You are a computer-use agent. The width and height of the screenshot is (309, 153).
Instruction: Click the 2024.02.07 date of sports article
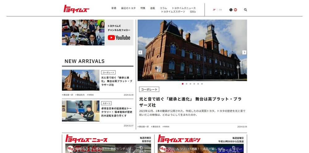pyautogui.click(x=129, y=126)
